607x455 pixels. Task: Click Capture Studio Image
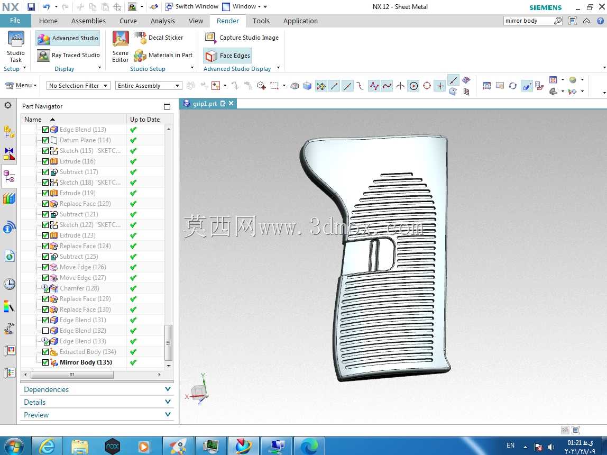(242, 38)
